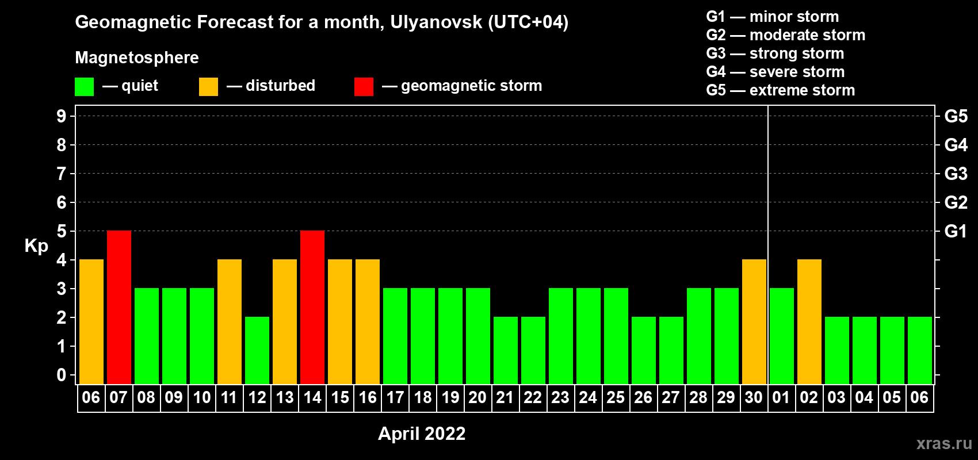Image resolution: width=978 pixels, height=460 pixels.
Task: Click the green bar for April 28
Action: click(699, 336)
